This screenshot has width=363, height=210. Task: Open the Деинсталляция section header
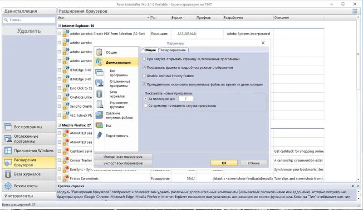click(29, 11)
